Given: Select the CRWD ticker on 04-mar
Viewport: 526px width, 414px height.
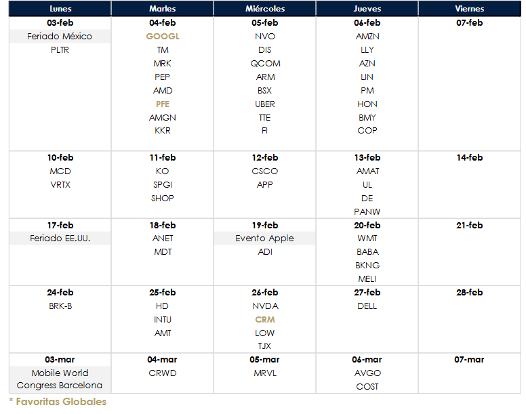Looking at the screenshot, I should point(163,373).
